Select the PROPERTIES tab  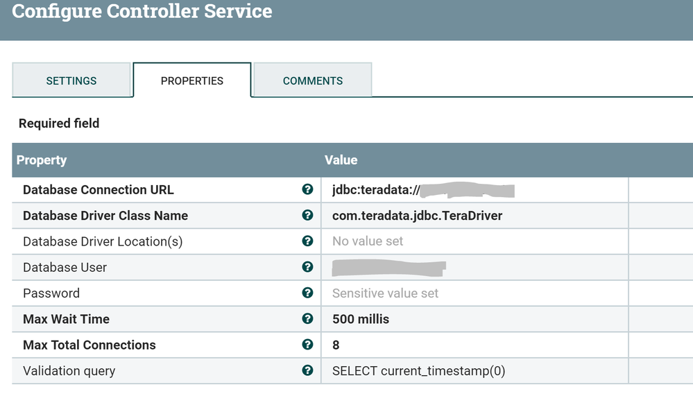(x=192, y=80)
